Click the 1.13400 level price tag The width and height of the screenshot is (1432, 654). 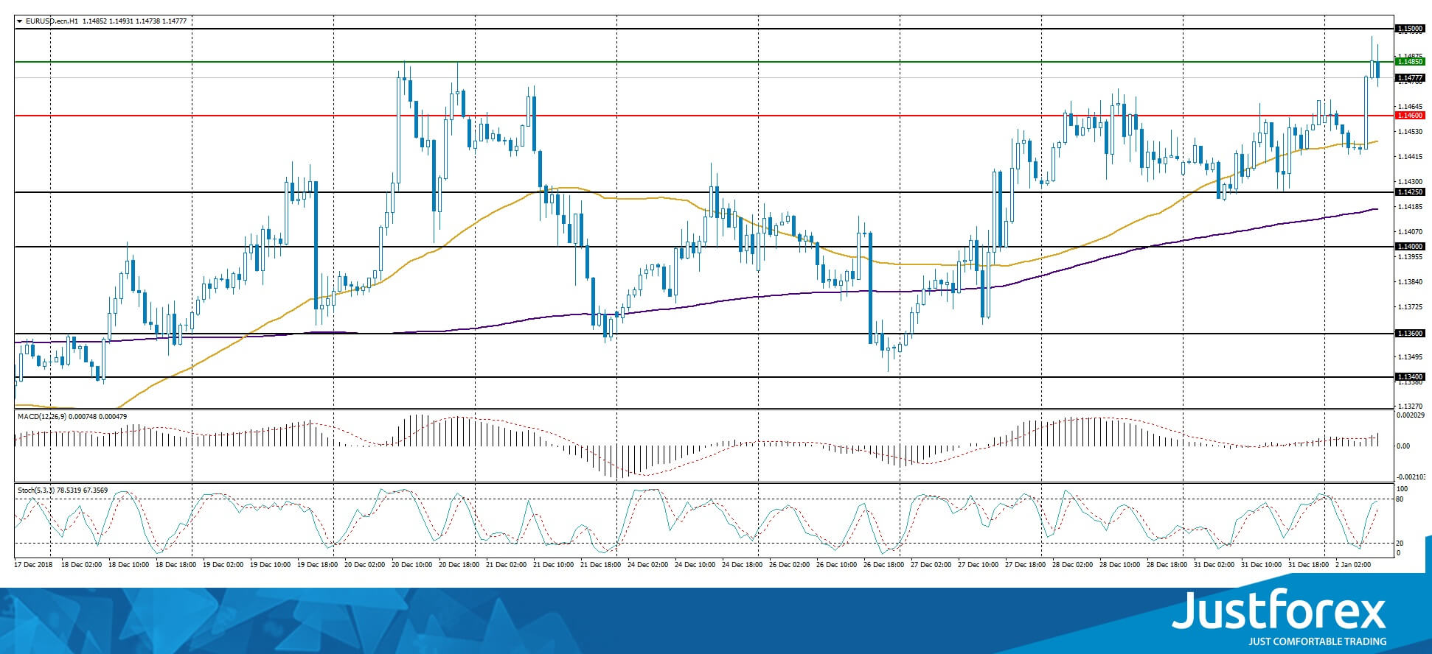coord(1411,377)
